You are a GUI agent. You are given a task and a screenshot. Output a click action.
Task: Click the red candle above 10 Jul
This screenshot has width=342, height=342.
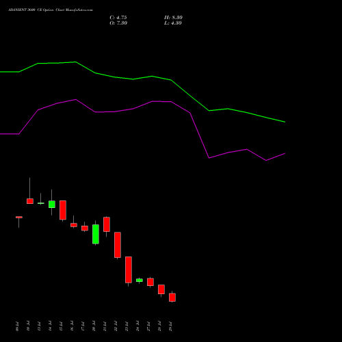point(30,201)
